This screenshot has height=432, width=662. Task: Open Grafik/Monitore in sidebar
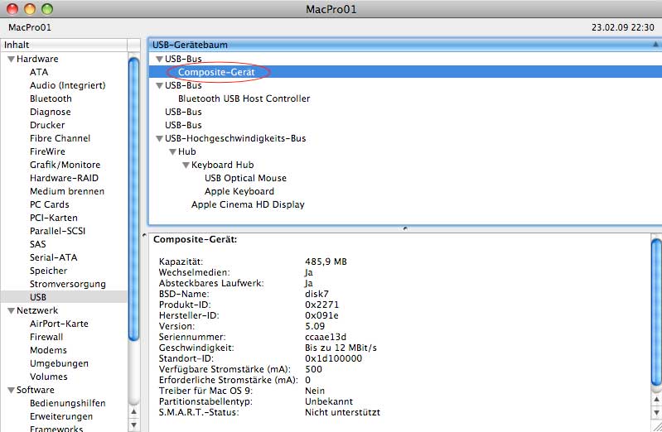[65, 165]
